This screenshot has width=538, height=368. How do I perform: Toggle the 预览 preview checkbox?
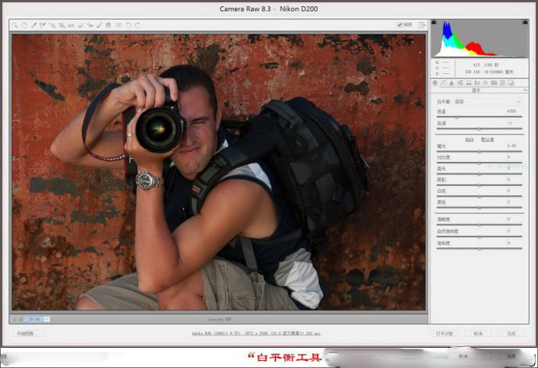400,25
